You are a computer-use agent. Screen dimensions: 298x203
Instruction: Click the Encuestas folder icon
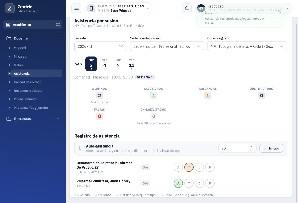click(x=9, y=119)
